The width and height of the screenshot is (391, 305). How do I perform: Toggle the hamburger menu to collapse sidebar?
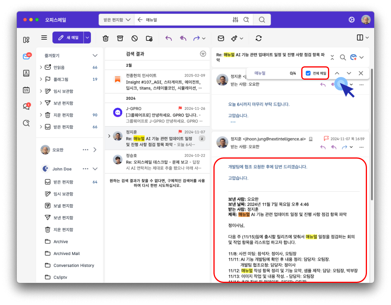click(44, 38)
